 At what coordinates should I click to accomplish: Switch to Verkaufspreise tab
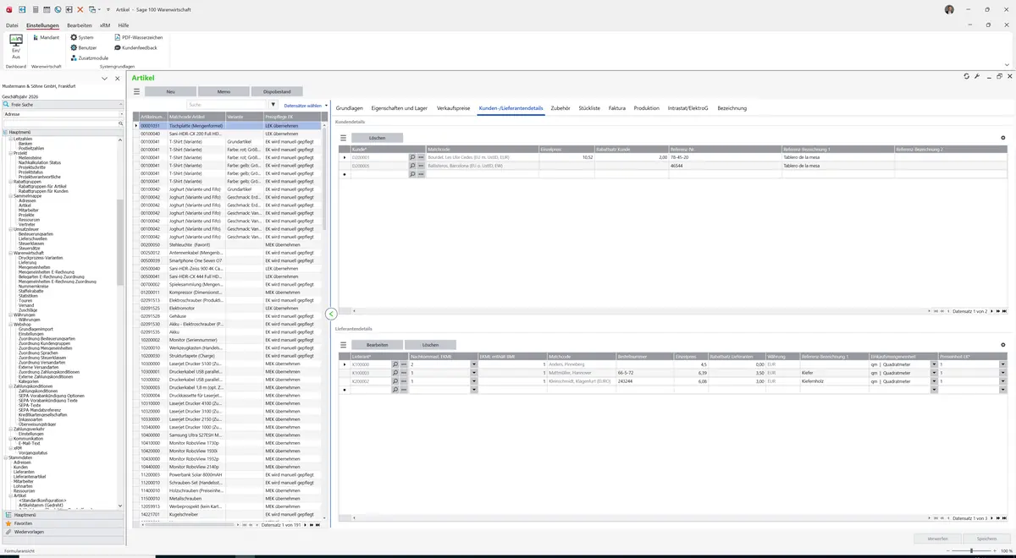point(453,108)
